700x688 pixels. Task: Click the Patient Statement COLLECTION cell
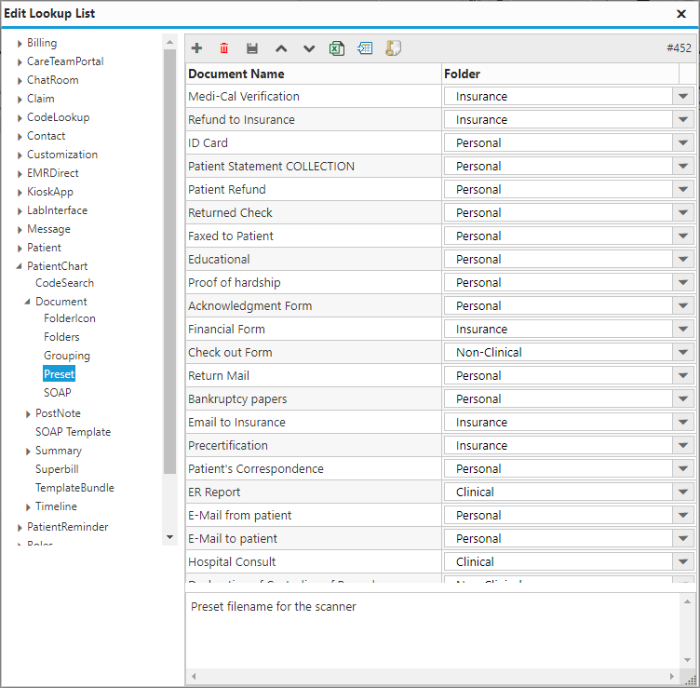click(314, 166)
